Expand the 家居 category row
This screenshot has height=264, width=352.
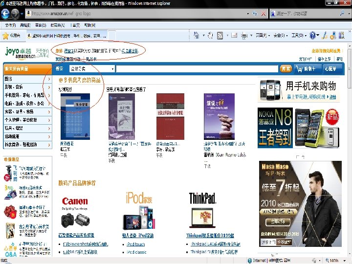point(28,111)
